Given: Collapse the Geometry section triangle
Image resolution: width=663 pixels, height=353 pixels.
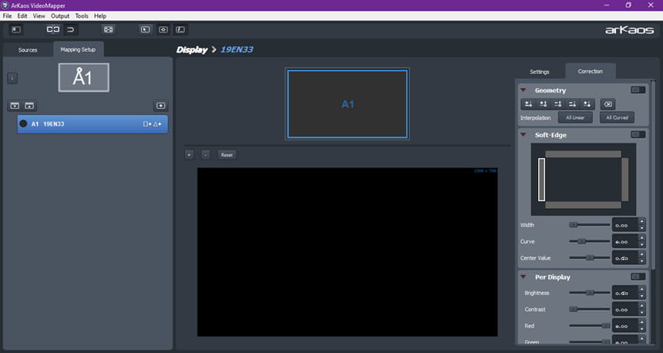Looking at the screenshot, I should tap(523, 90).
